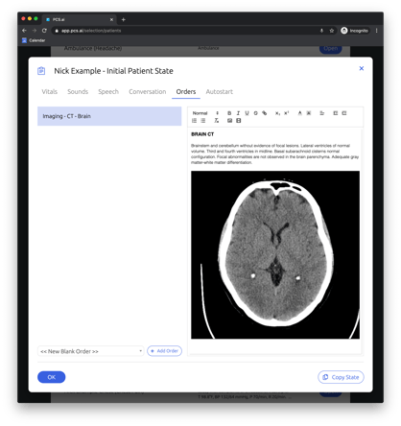Clear text formatting icon

(x=217, y=121)
